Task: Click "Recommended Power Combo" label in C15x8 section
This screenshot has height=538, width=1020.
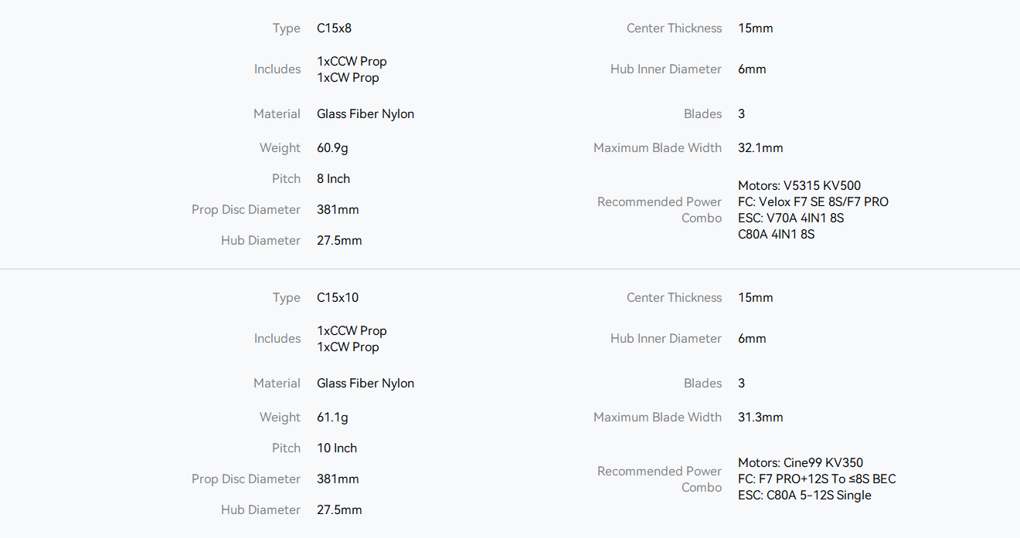Action: (659, 210)
